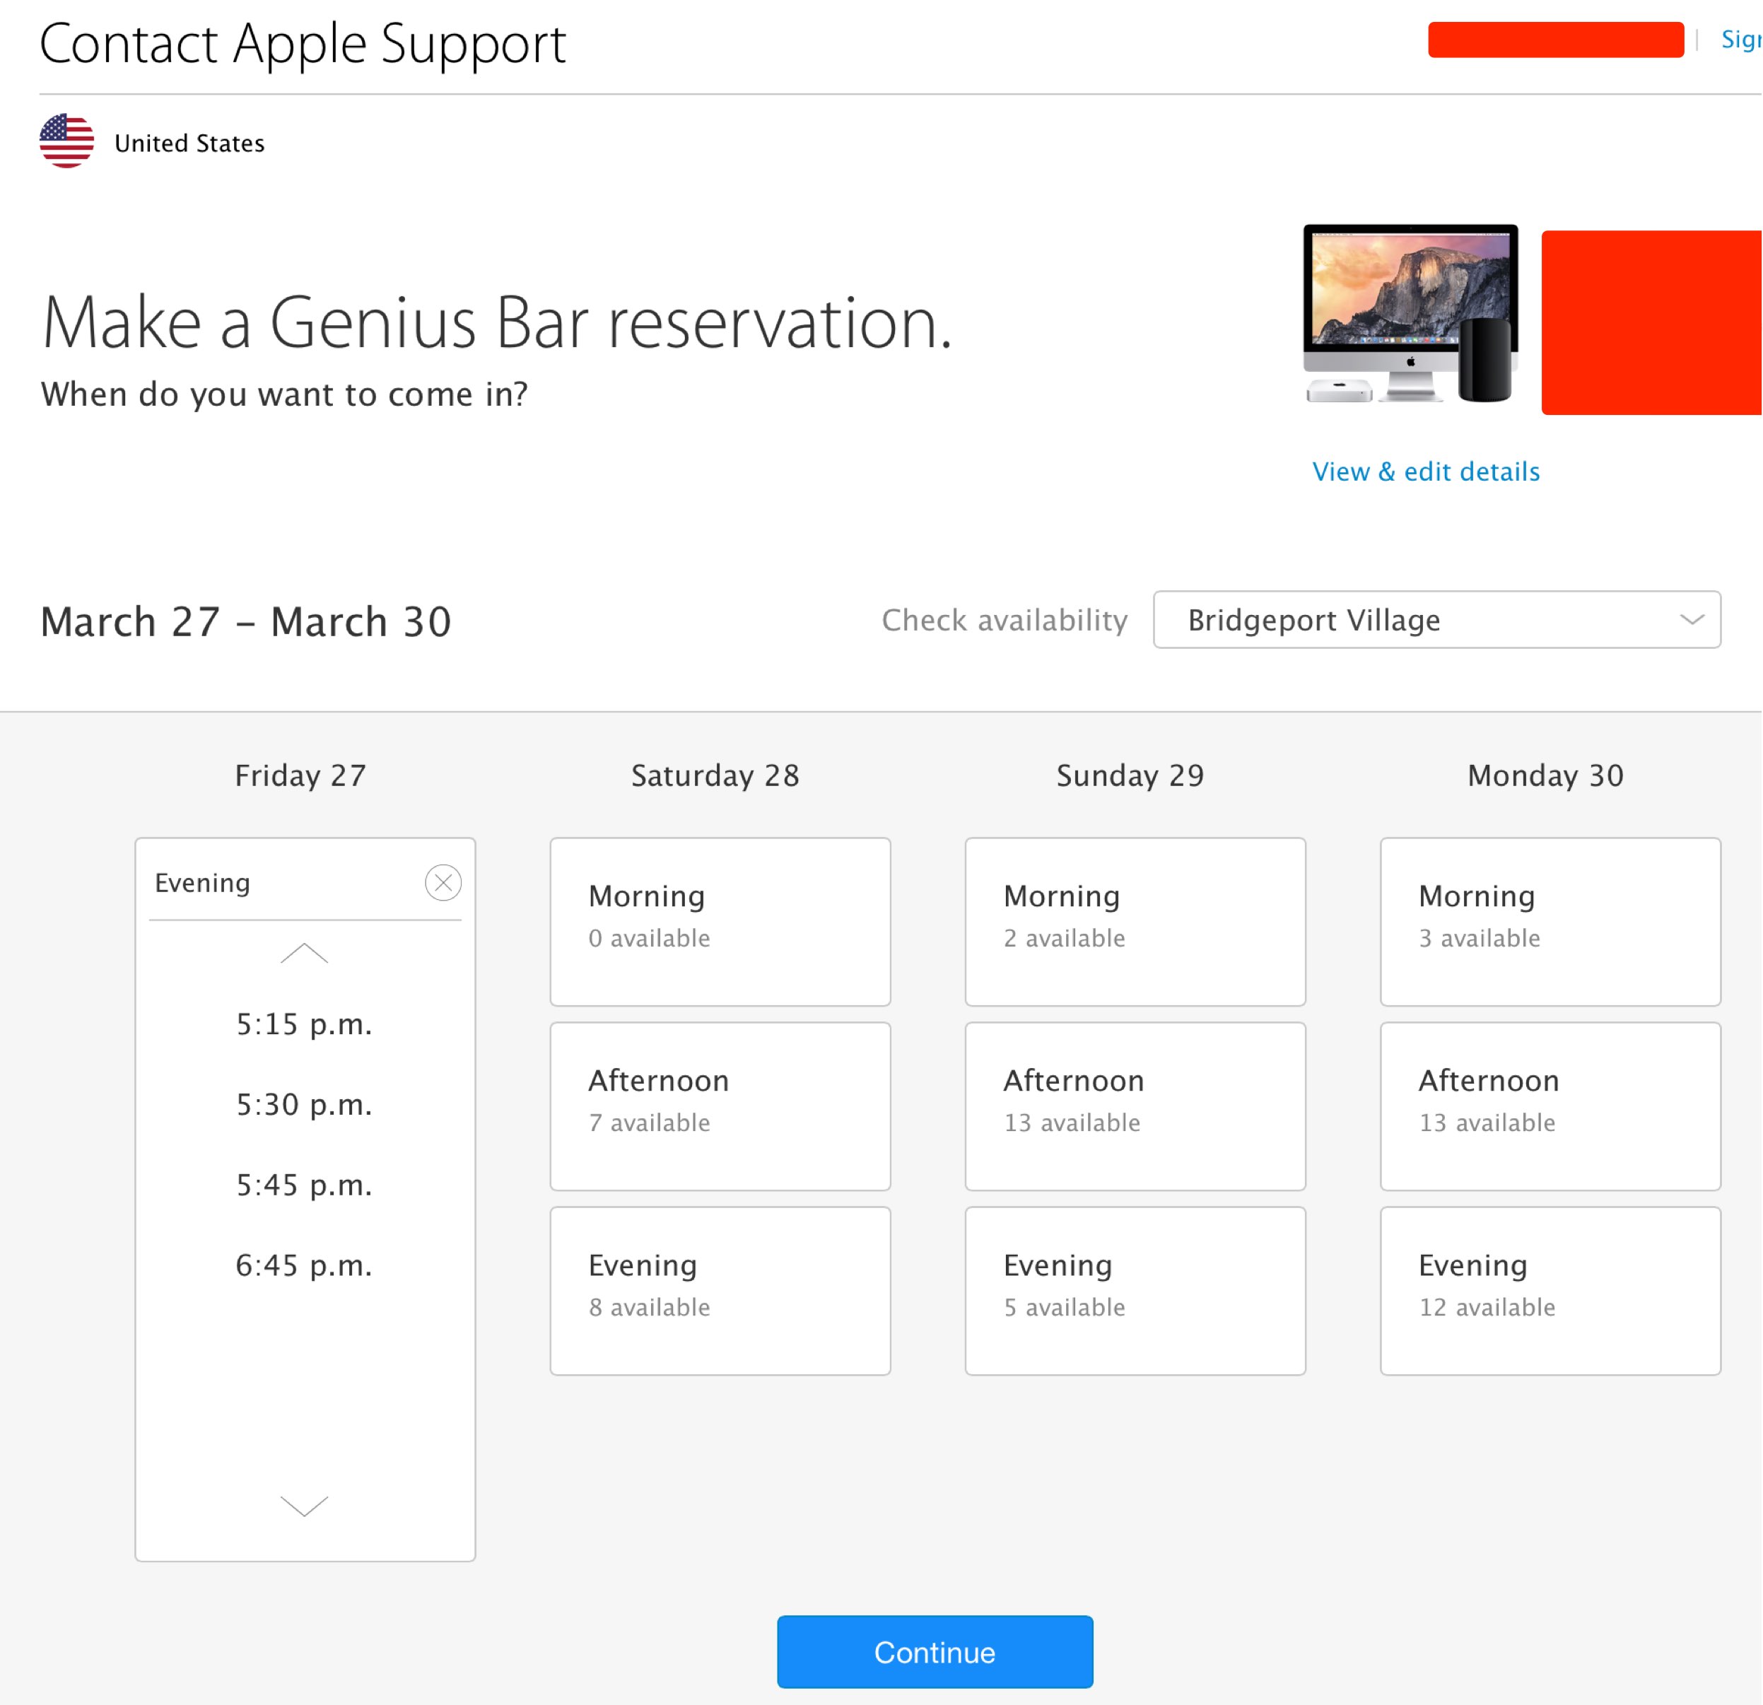Click the Sign in link at top right
Image resolution: width=1763 pixels, height=1705 pixels.
tap(1741, 39)
